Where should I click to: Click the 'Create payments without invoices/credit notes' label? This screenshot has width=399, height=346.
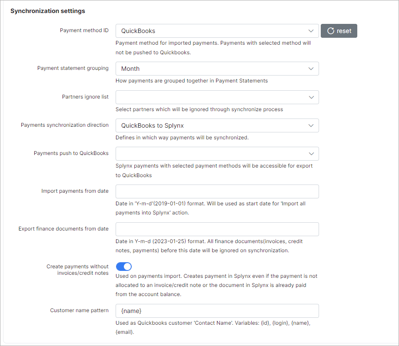click(77, 270)
